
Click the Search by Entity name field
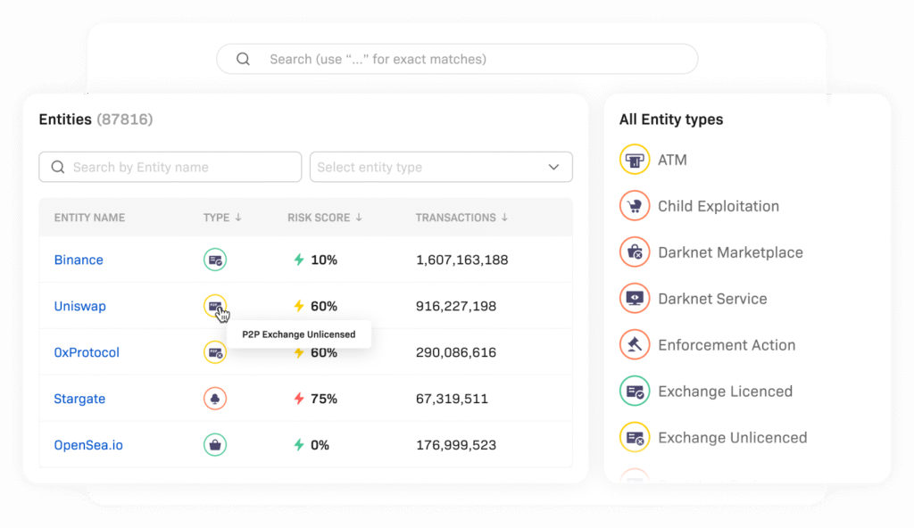coord(170,167)
